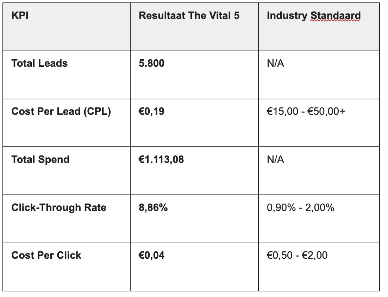Image resolution: width=388 pixels, height=297 pixels.
Task: Click the 5.800 leads value cell
Action: click(194, 75)
